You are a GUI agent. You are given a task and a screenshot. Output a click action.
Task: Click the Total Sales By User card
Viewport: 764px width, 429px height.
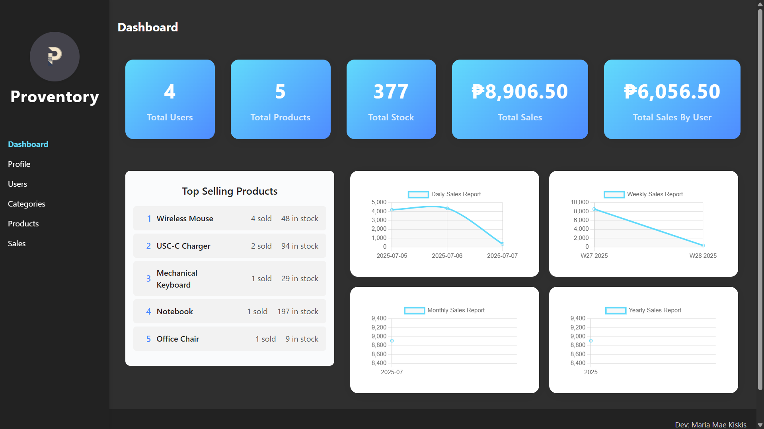pos(672,99)
